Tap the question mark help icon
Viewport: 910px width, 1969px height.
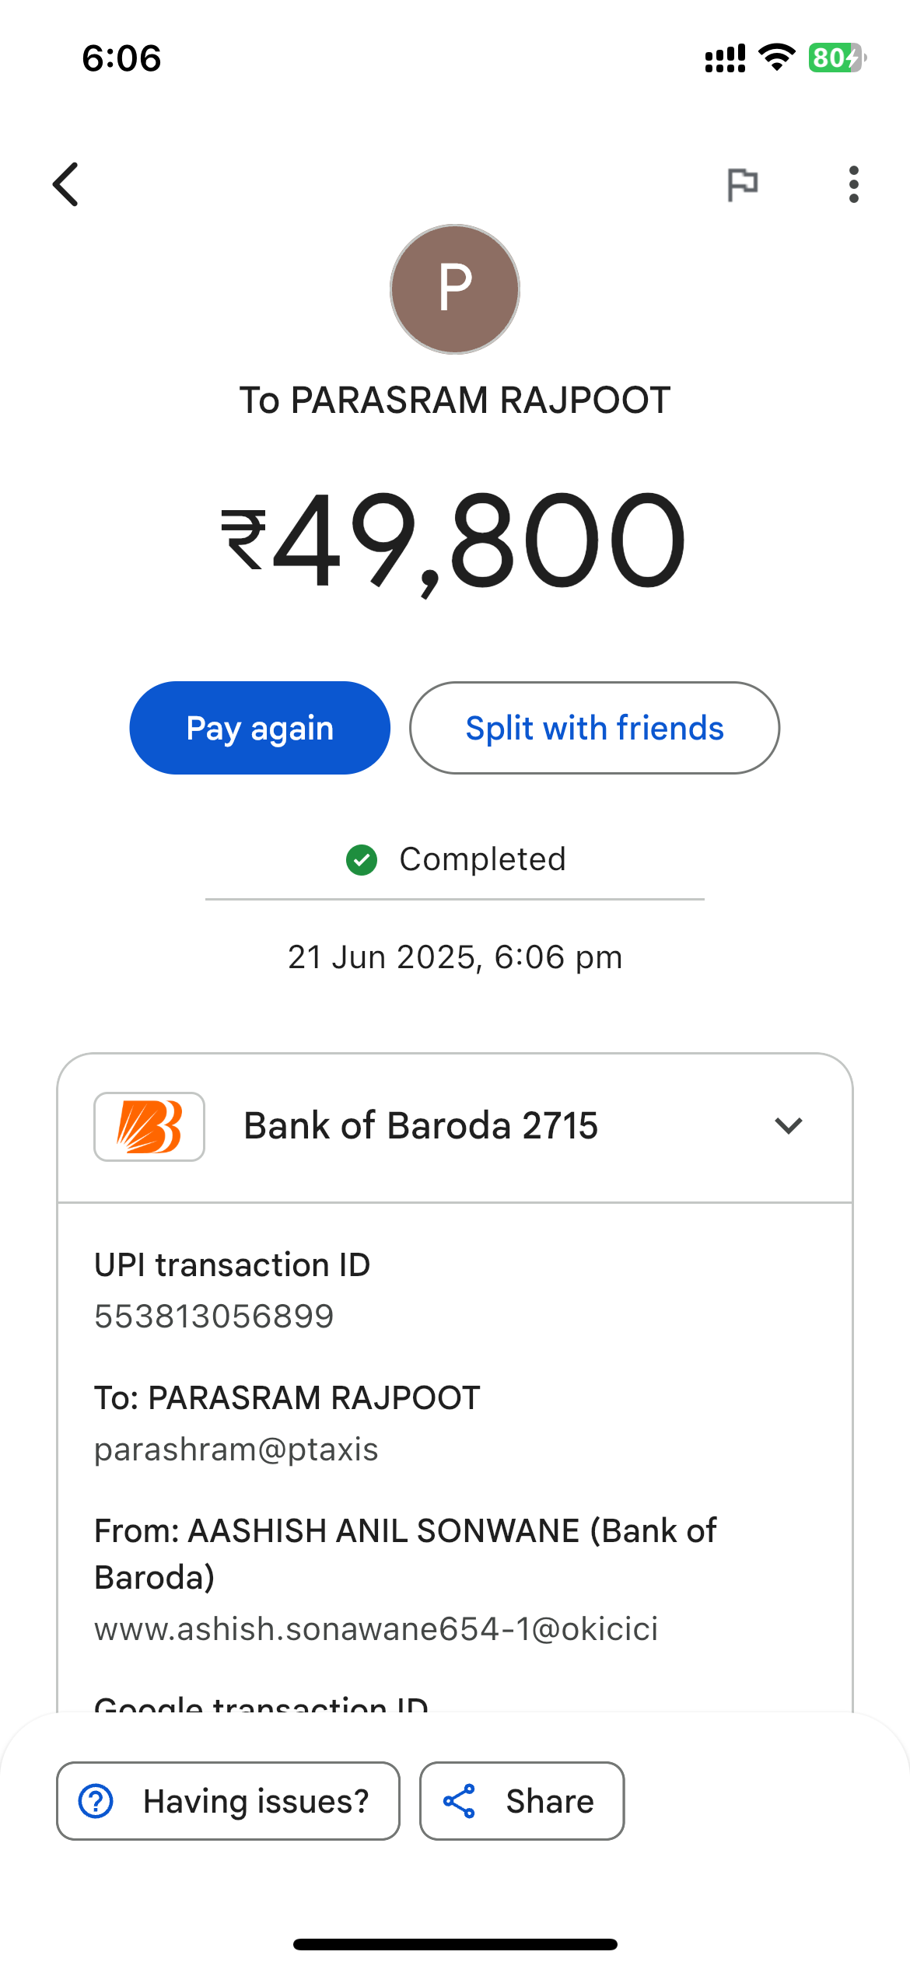pyautogui.click(x=96, y=1801)
